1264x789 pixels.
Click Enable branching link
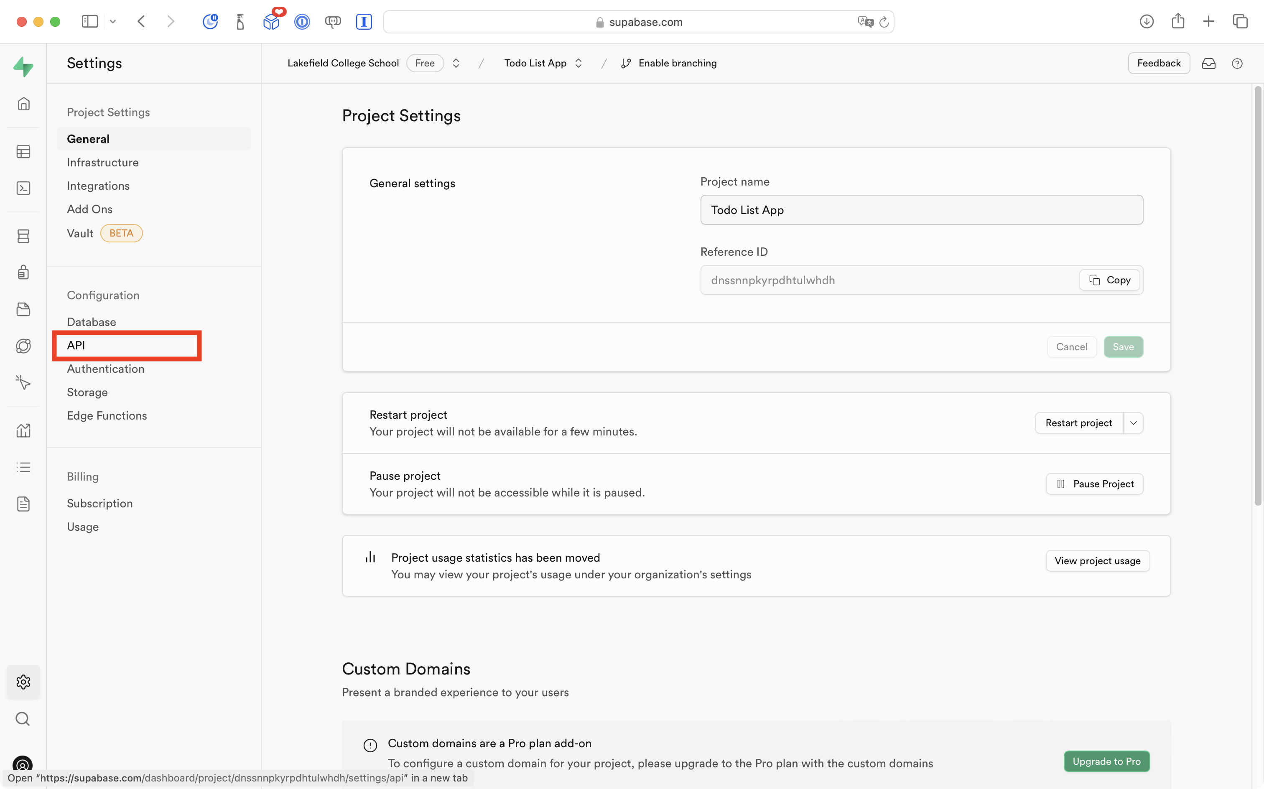click(677, 63)
